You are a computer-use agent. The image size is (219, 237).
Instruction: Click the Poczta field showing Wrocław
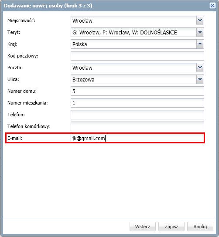[133, 68]
